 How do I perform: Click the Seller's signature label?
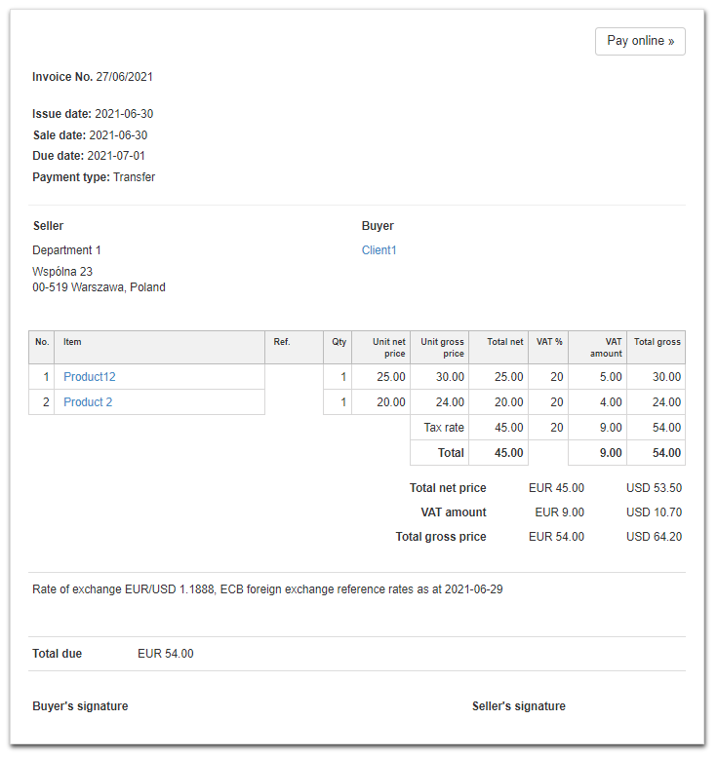coord(518,706)
